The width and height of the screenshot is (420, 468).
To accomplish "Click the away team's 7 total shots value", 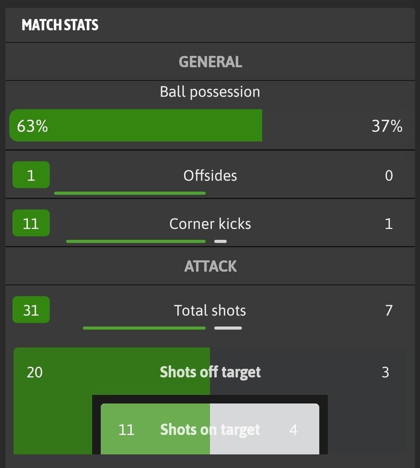I will [x=389, y=310].
